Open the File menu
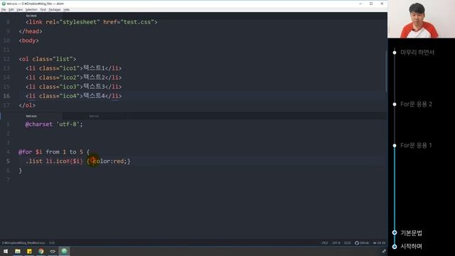The width and height of the screenshot is (455, 256). click(4, 9)
